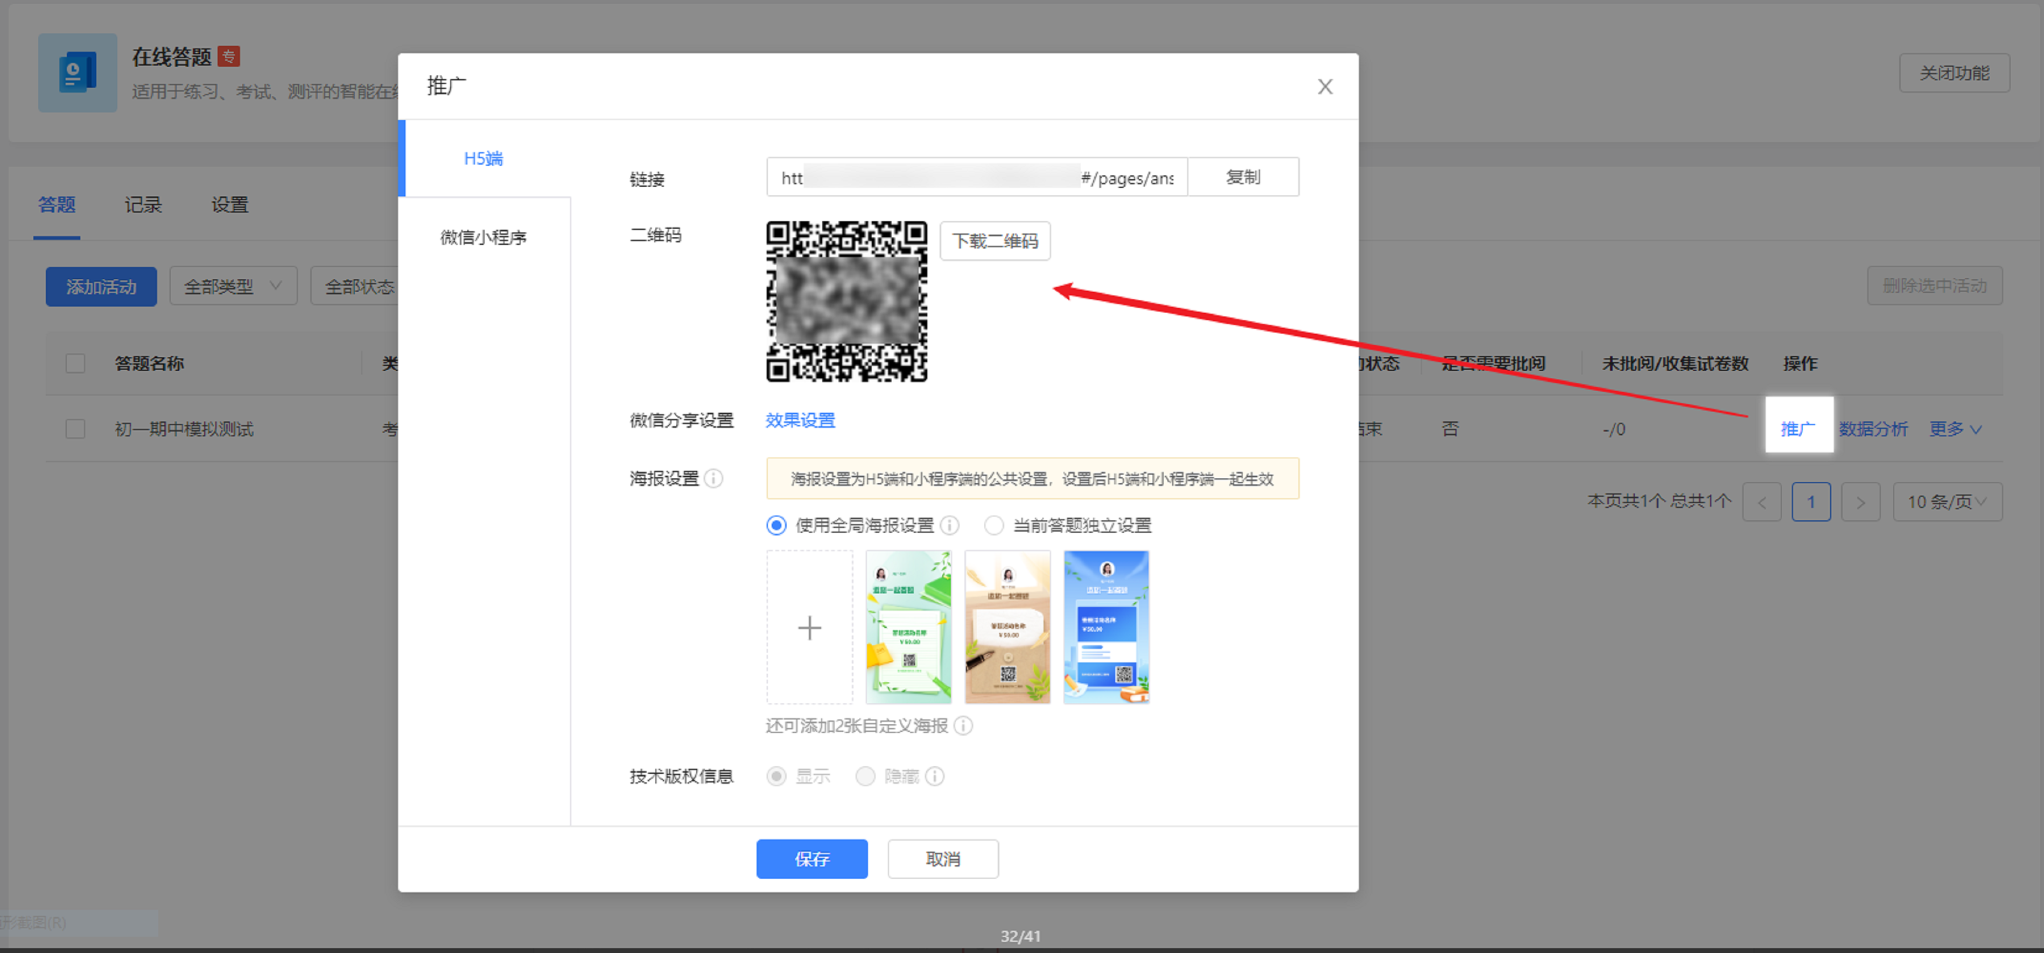Viewport: 2044px width, 953px height.
Task: Switch to the 记录 tab
Action: (143, 206)
